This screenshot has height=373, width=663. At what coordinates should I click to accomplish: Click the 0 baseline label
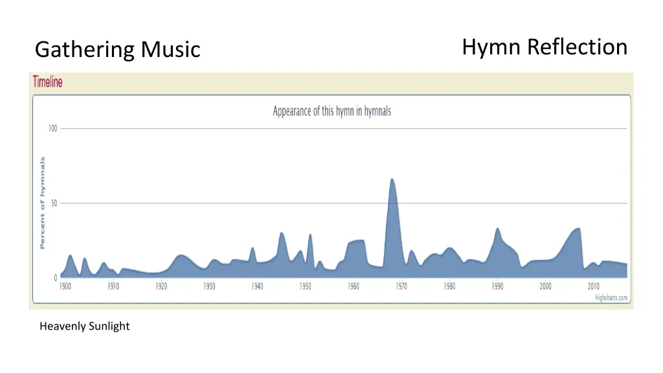tap(55, 277)
